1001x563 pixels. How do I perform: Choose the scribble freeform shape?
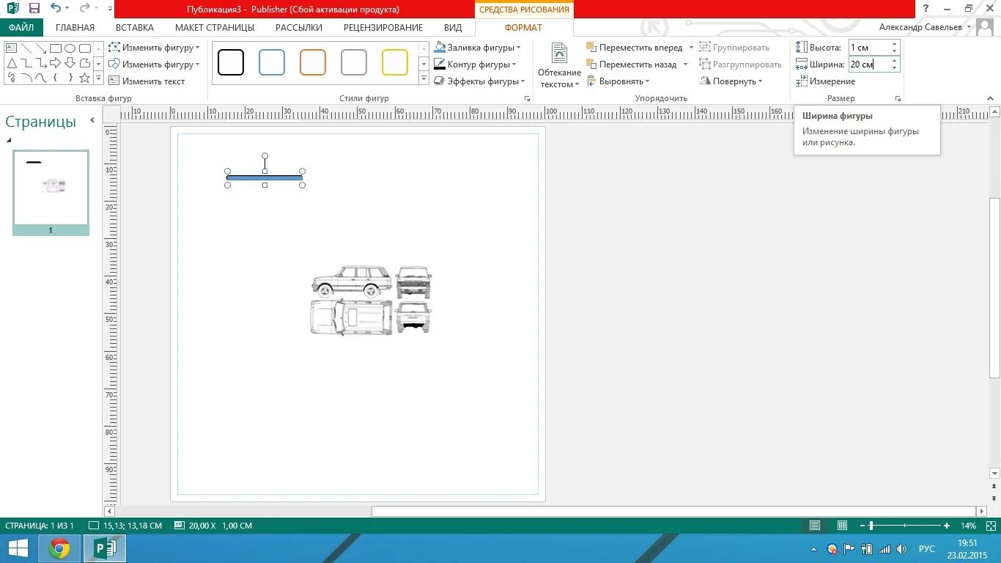(11, 78)
